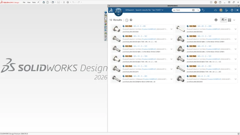Open the View menu

29,2
